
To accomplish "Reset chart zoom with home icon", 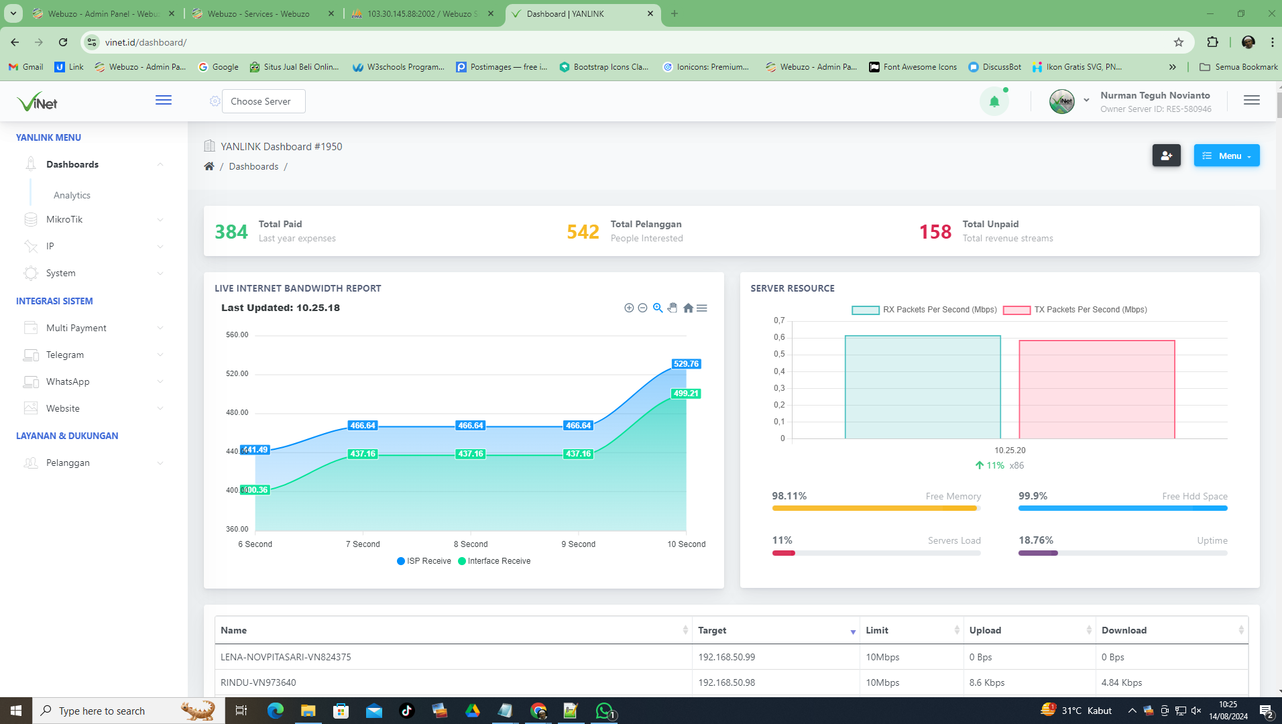I will (688, 308).
